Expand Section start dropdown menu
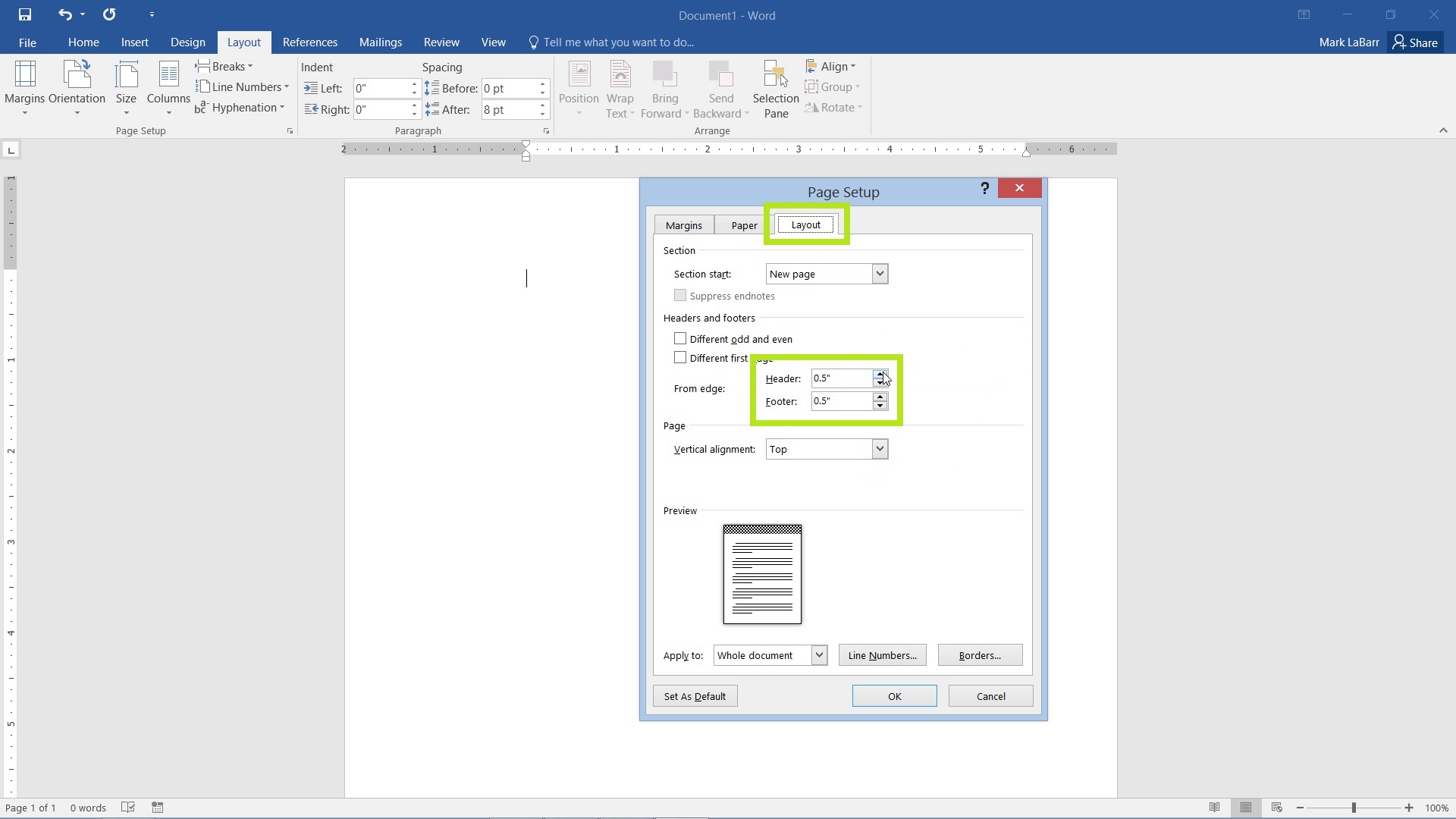 tap(879, 273)
